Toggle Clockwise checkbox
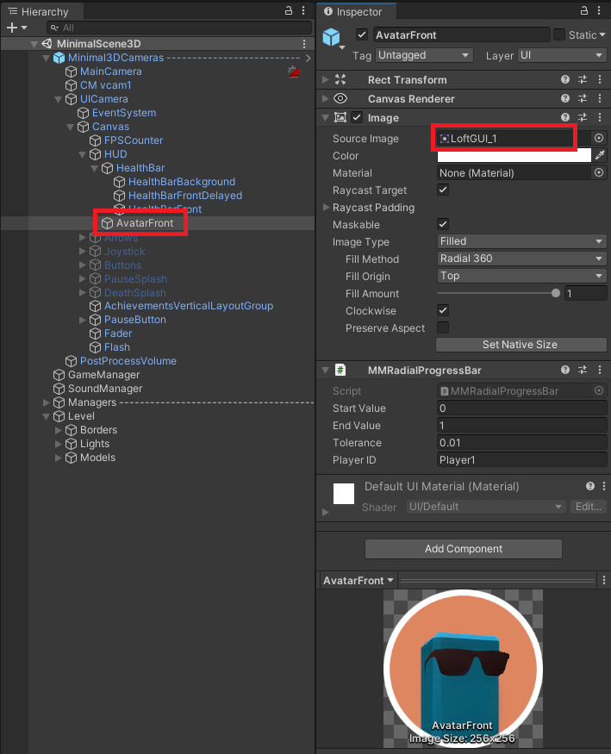This screenshot has width=611, height=754. [x=443, y=310]
